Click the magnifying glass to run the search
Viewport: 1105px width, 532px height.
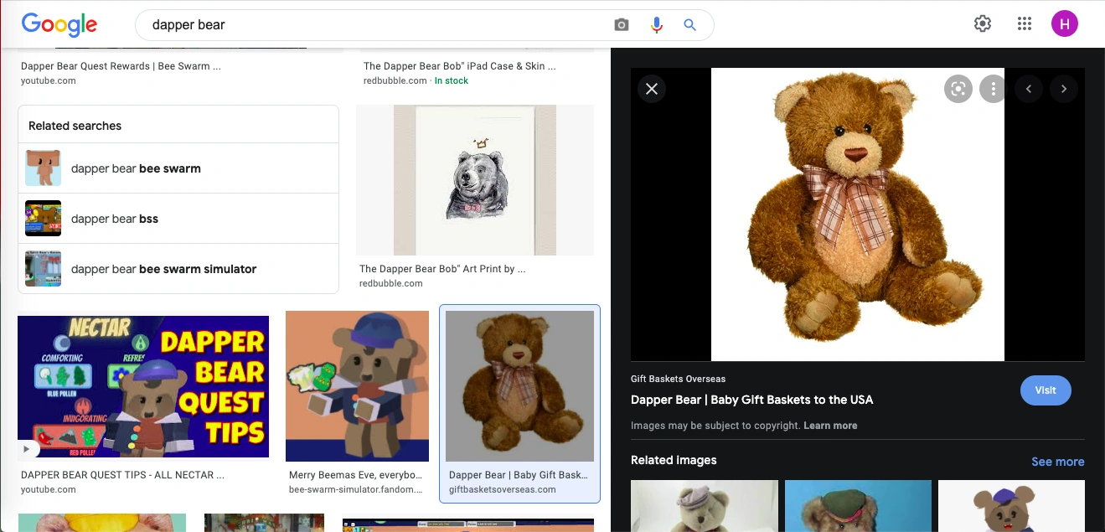689,25
